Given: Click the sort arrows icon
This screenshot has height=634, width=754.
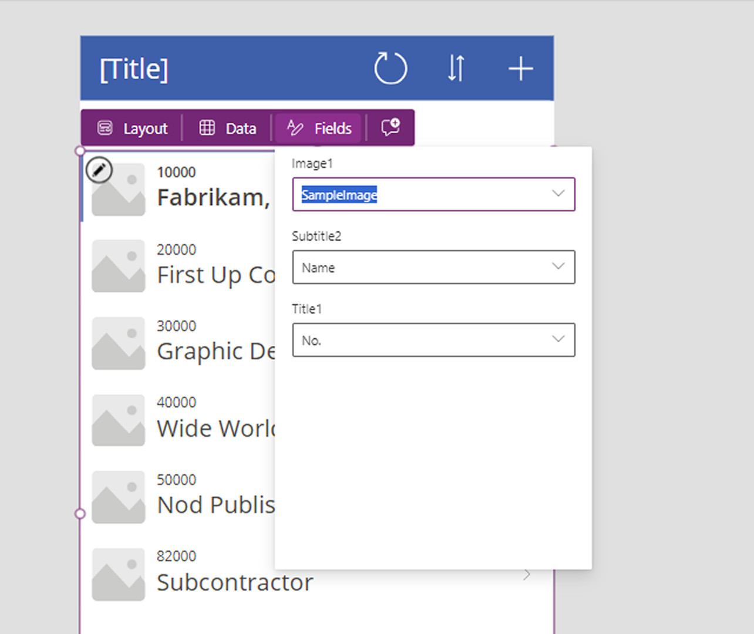Looking at the screenshot, I should pyautogui.click(x=456, y=69).
